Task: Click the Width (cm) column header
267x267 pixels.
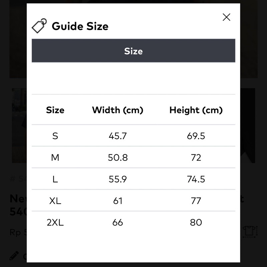Action: [117, 110]
